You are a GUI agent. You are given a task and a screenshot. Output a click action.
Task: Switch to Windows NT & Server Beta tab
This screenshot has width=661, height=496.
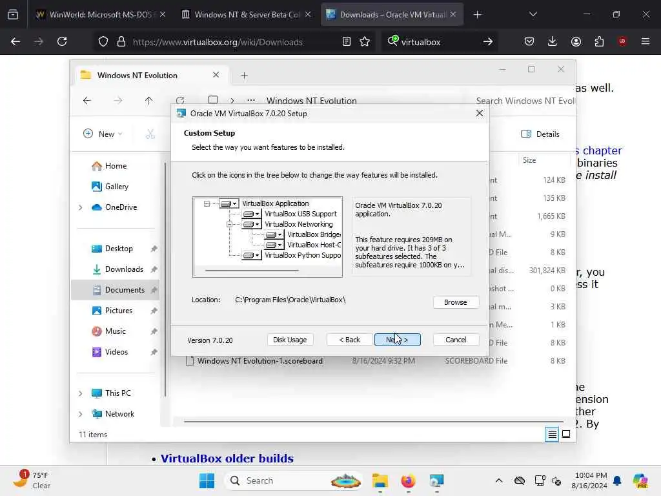point(247,15)
